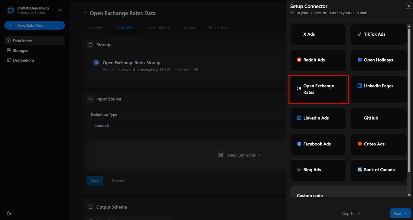Click the New Data Mart button
Image resolution: width=413 pixels, height=220 pixels.
pos(34,25)
